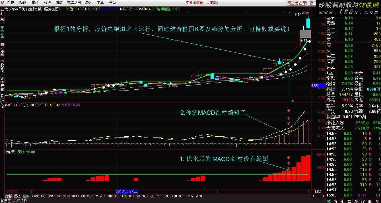Image resolution: width=381 pixels, height=203 pixels.
Task: Choose the WR indicator
Action: tap(138, 196)
